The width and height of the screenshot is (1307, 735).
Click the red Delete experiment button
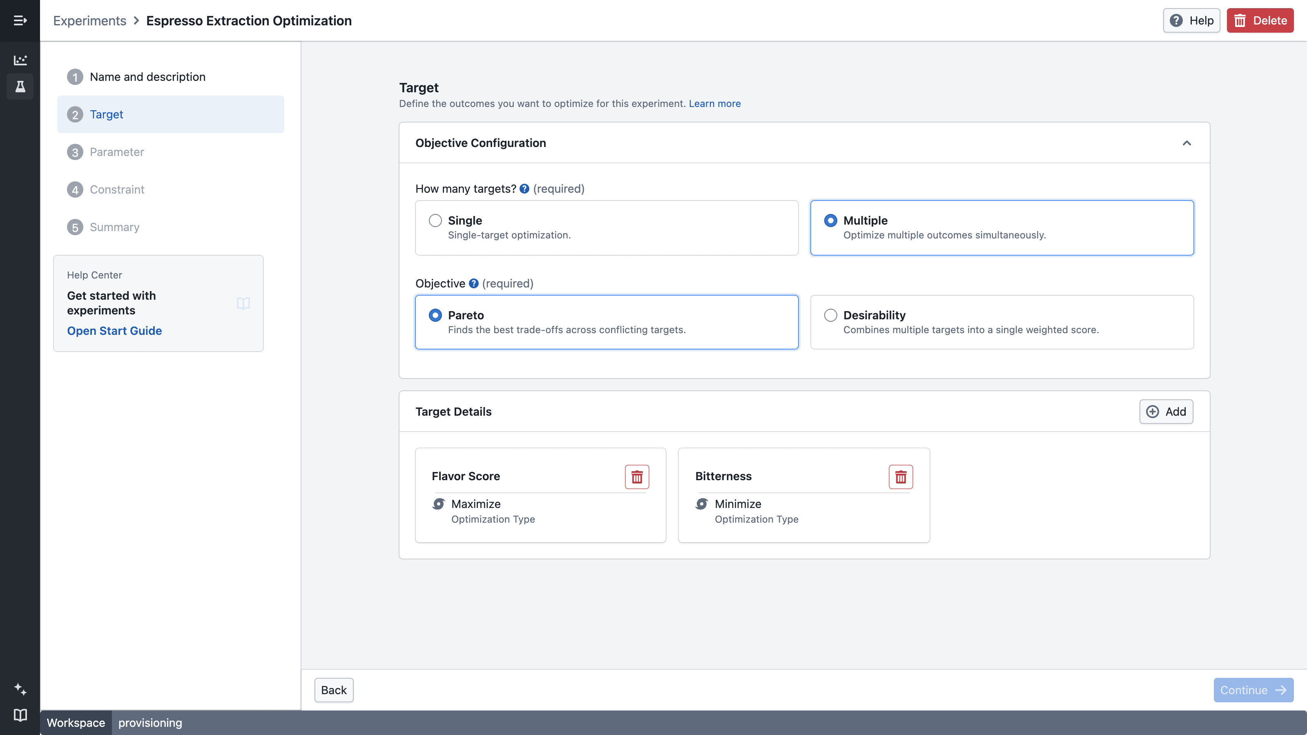[x=1260, y=20]
